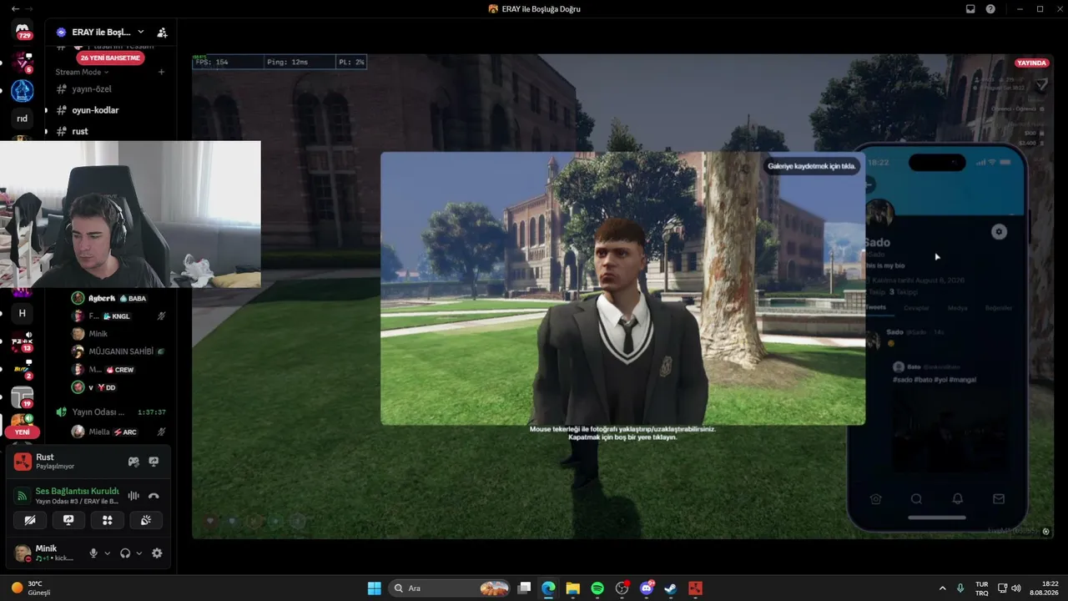Open settings gear on in-game phone profile

coord(999,232)
